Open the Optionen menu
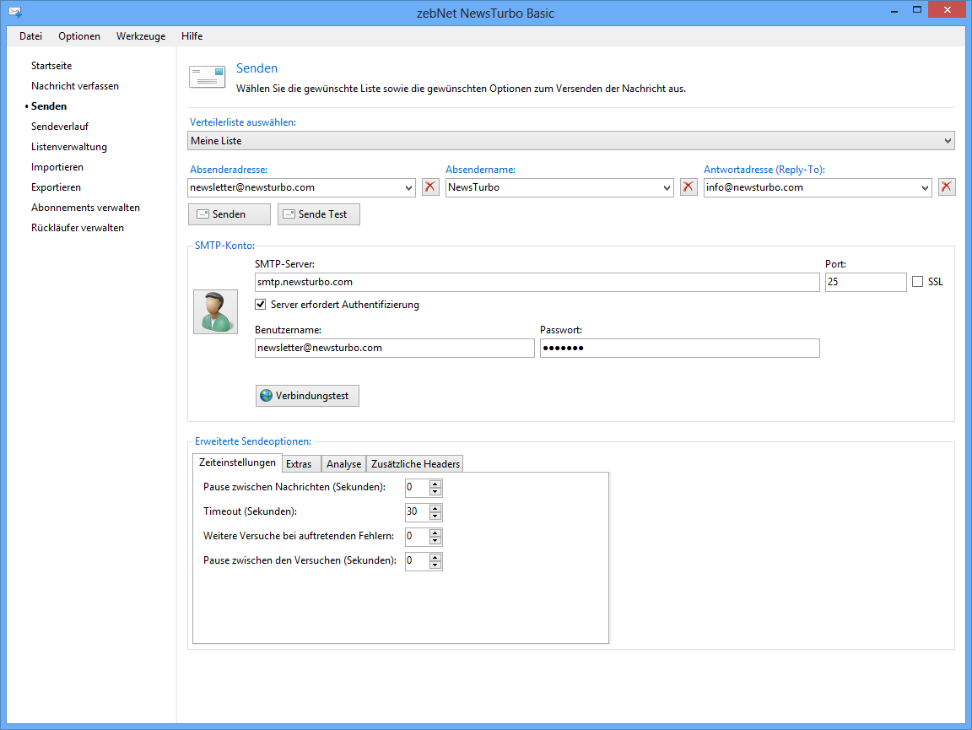Screen dimensions: 972x730 click(79, 36)
